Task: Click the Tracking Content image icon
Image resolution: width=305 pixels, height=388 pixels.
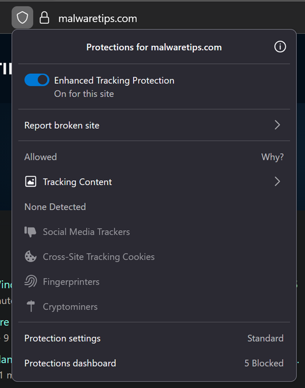Action: coord(30,182)
